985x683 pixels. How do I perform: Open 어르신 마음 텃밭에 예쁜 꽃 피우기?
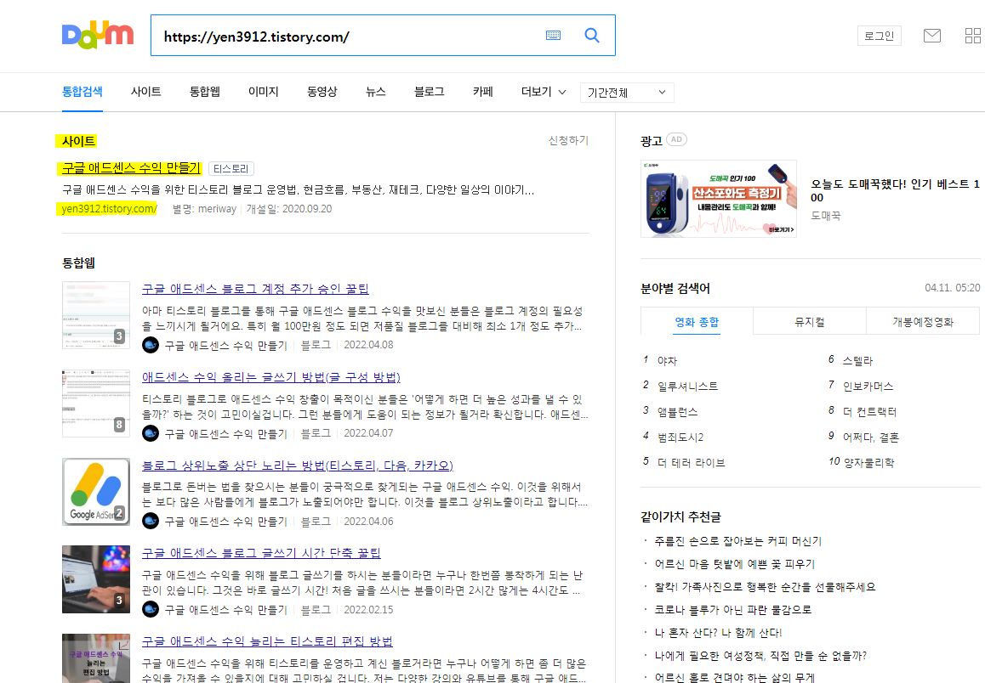coord(734,564)
